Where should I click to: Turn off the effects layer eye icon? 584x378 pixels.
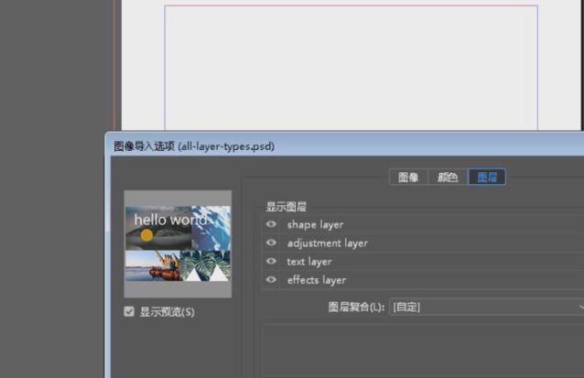(x=271, y=280)
